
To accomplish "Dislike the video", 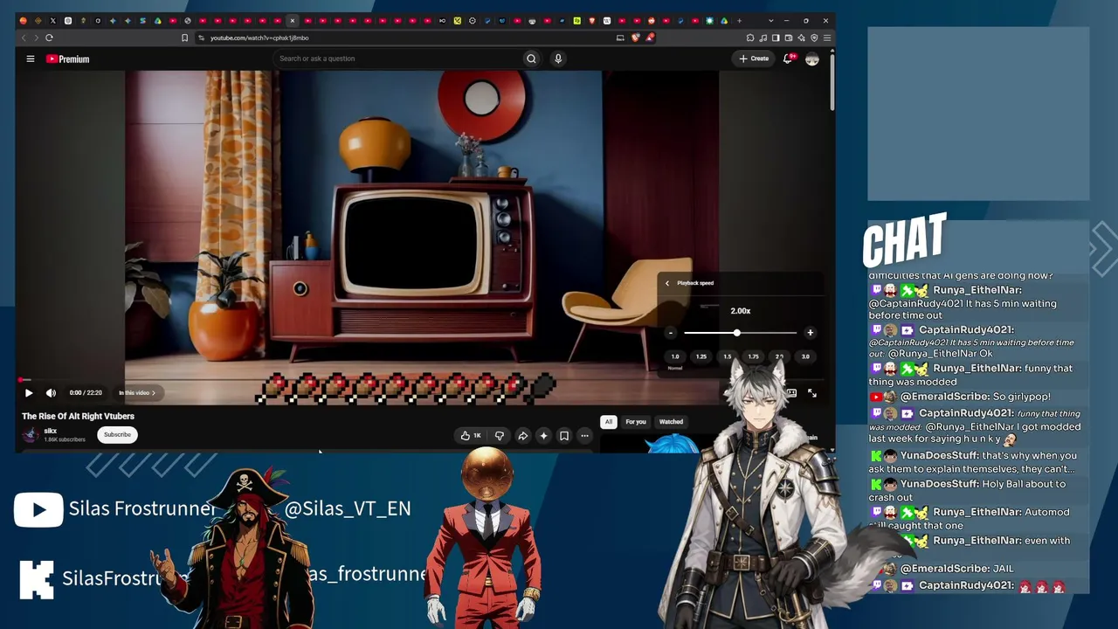I will tap(500, 435).
